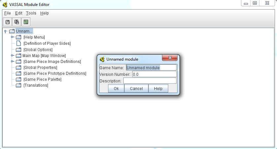277x149 pixels.
Task: Click the Description input field
Action: click(150, 81)
